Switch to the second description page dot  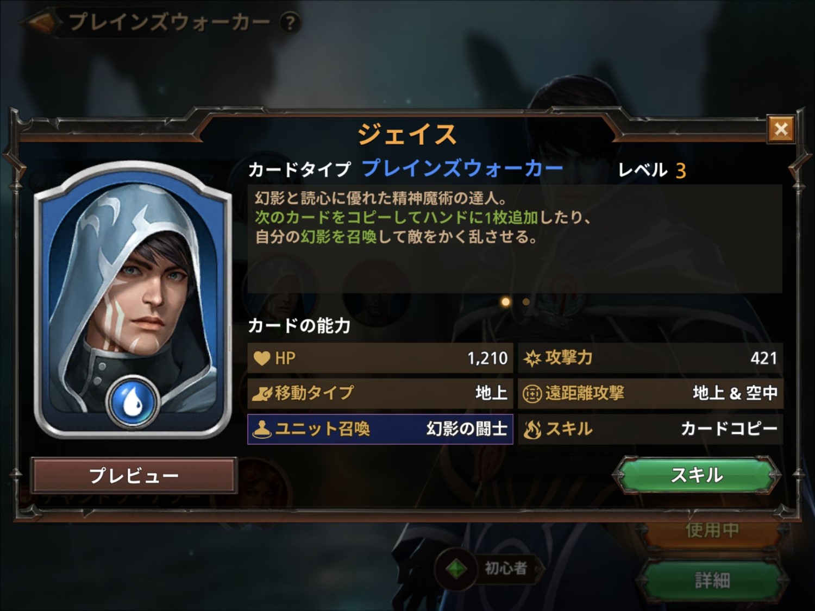(x=526, y=302)
